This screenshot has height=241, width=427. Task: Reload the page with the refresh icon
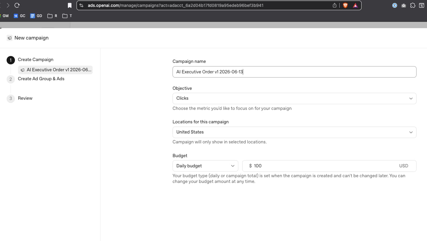click(17, 5)
